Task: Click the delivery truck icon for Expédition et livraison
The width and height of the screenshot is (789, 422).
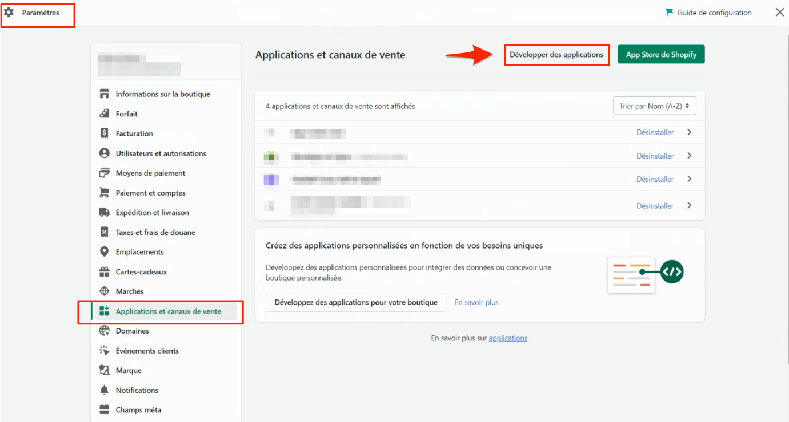Action: 104,213
